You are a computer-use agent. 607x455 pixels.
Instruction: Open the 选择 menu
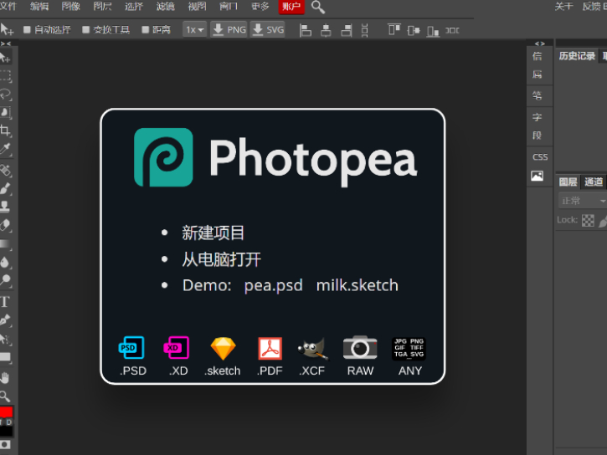134,6
